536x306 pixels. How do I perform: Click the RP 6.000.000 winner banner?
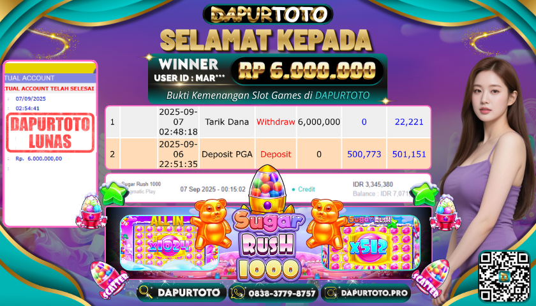coord(307,71)
